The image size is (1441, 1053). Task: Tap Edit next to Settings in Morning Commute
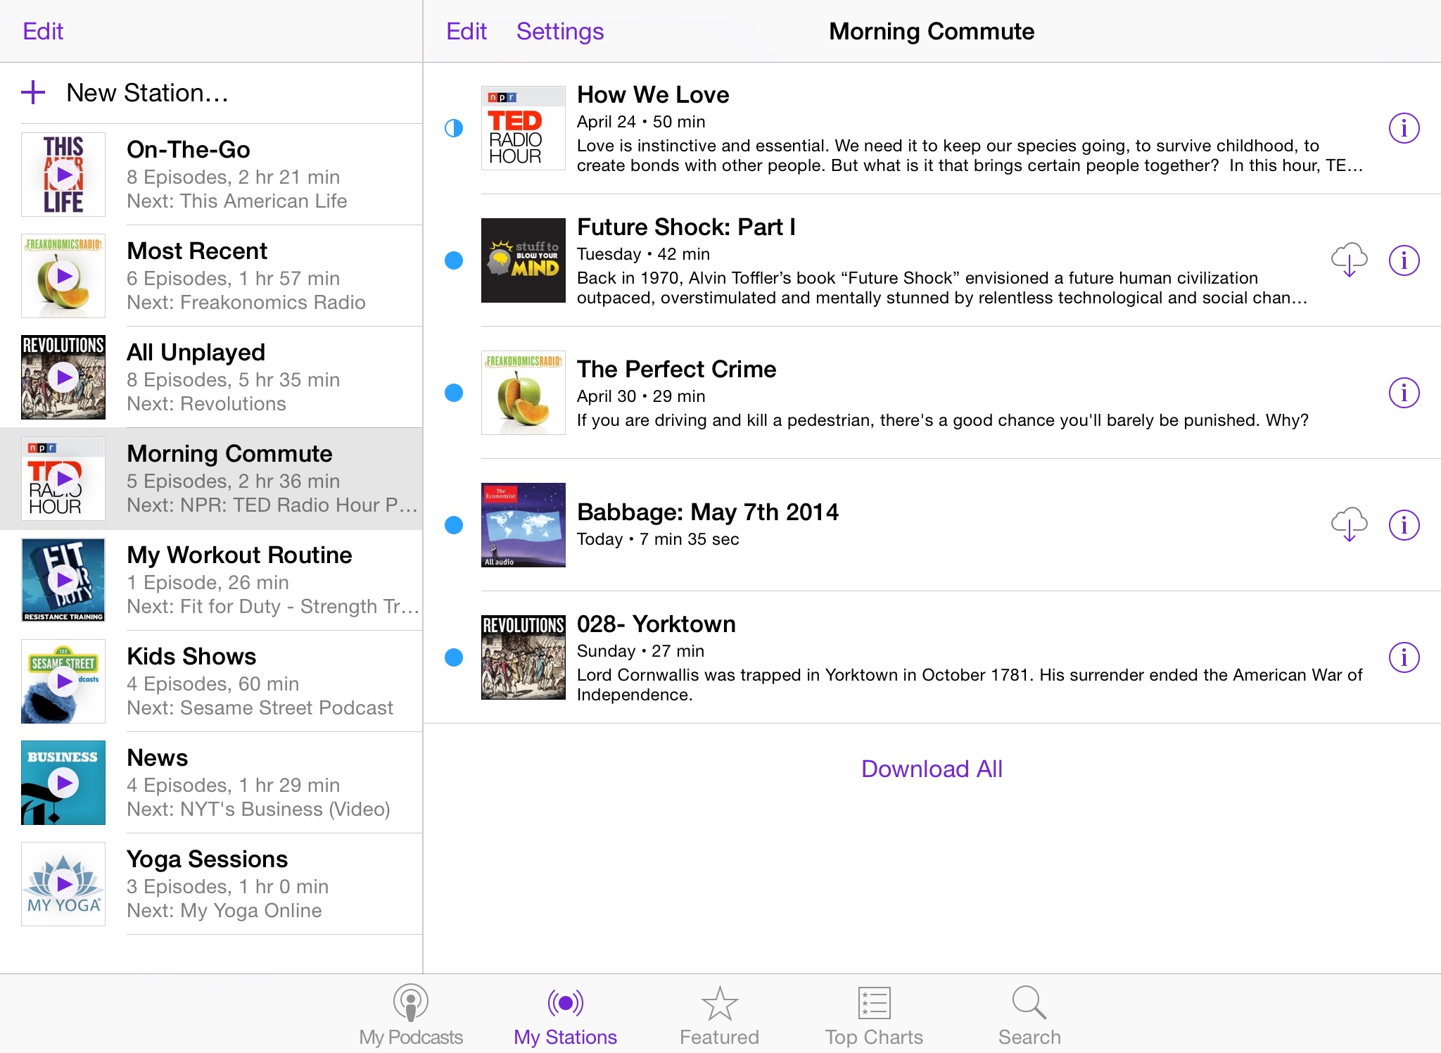pos(466,31)
